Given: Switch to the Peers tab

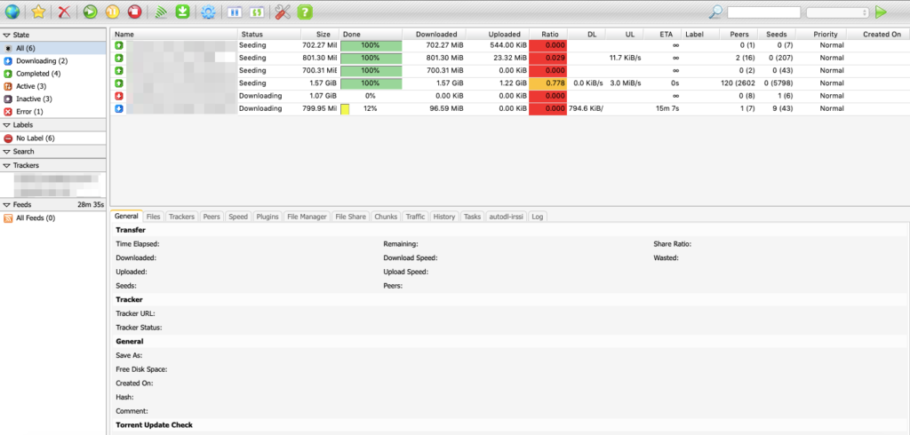Looking at the screenshot, I should click(x=212, y=217).
